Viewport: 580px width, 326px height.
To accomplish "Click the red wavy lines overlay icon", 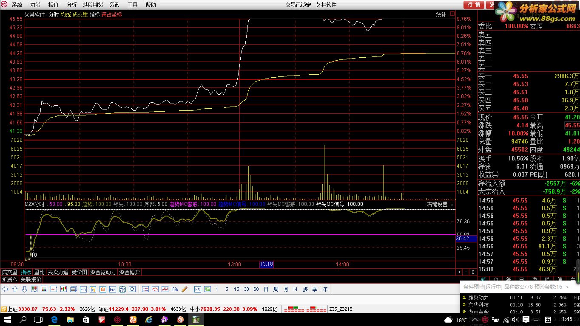I will point(155,289).
